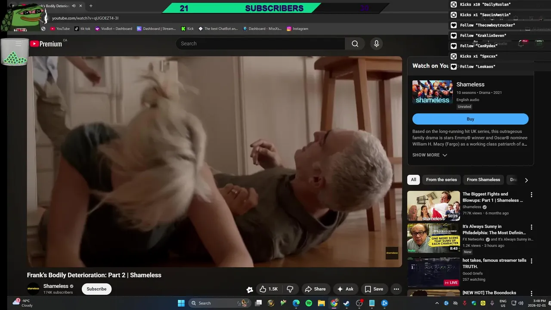This screenshot has width=551, height=310.
Task: Open The best ChatBot bookmark
Action: click(218, 28)
